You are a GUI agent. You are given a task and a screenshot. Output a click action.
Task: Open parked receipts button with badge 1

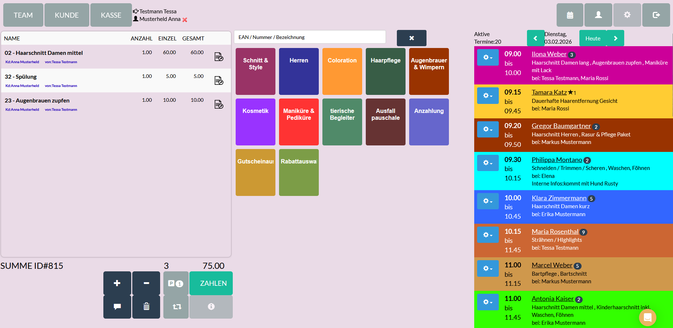[176, 283]
